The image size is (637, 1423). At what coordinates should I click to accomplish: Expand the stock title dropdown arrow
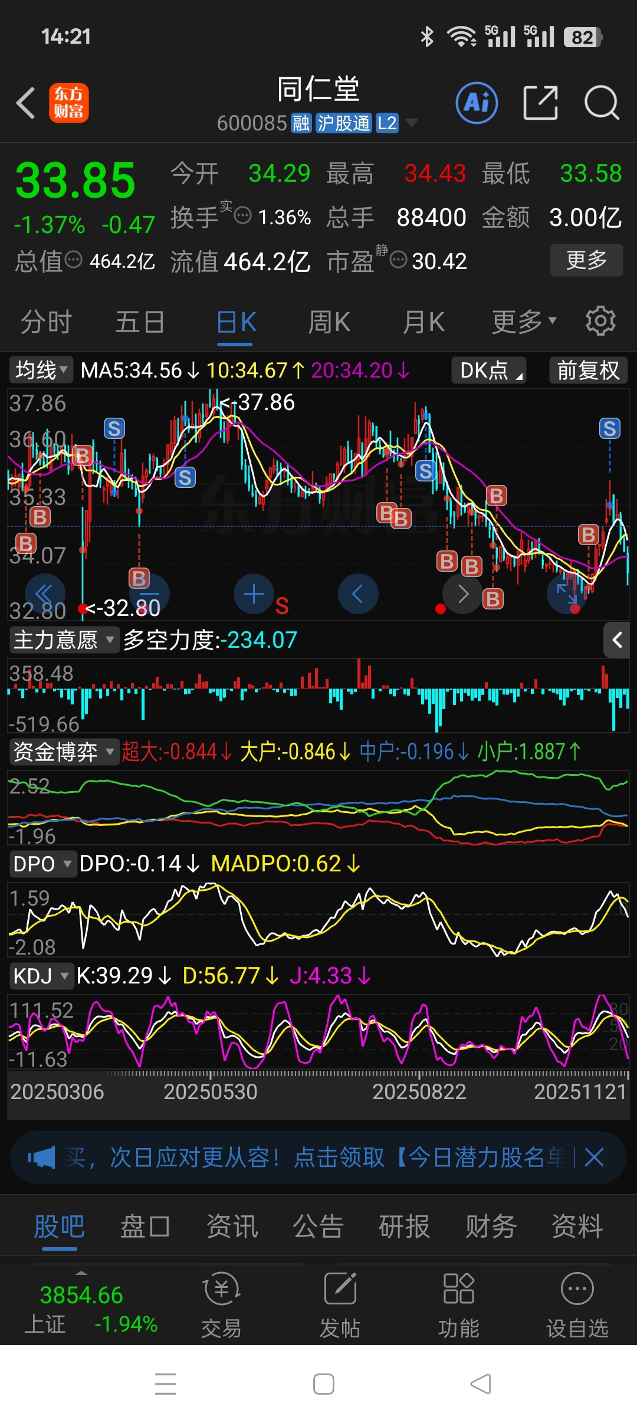412,123
